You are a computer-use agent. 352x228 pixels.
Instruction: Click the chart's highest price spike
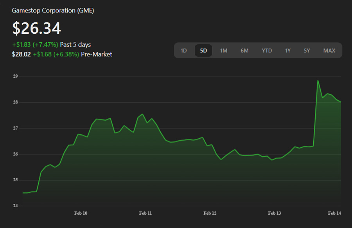(x=318, y=80)
